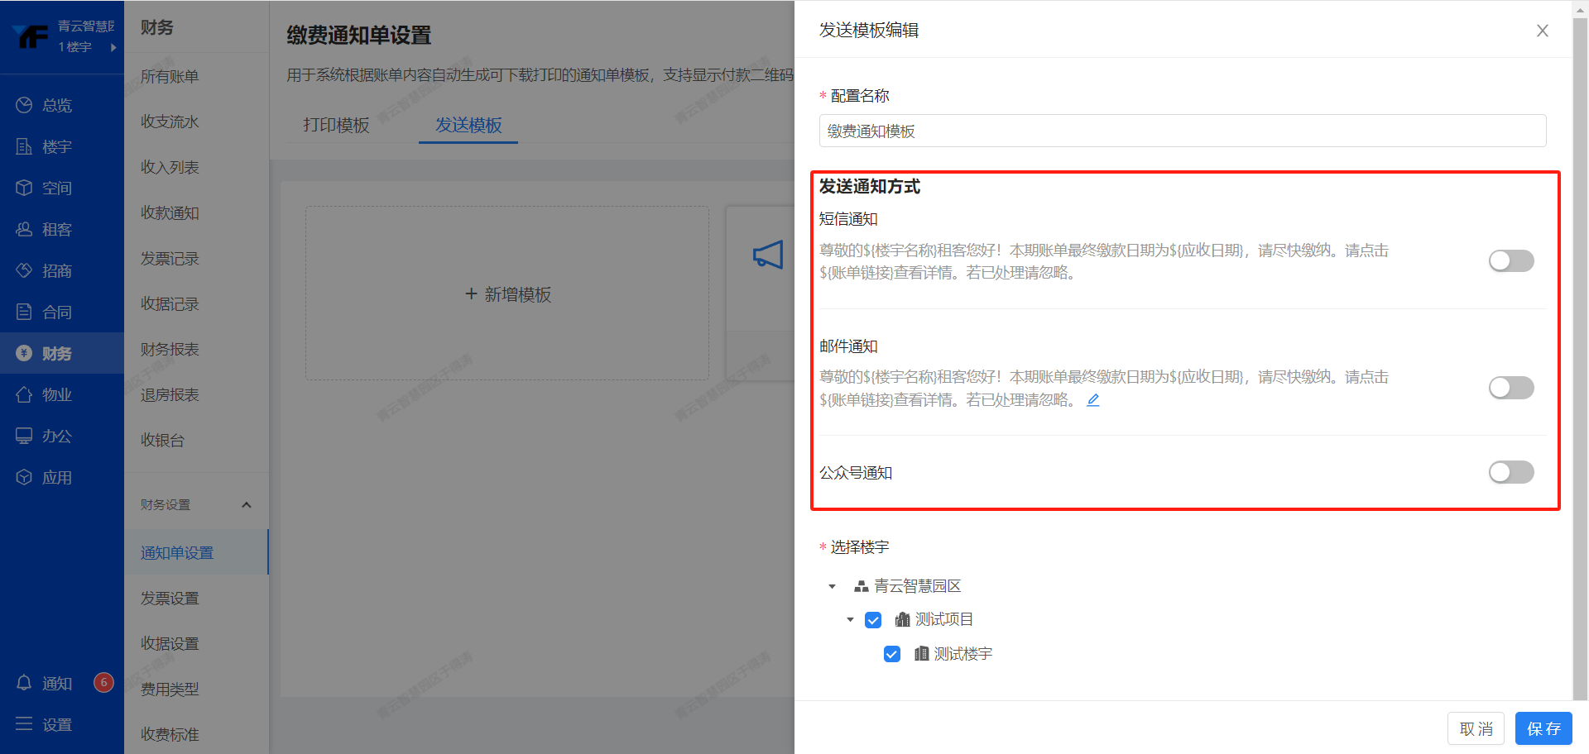Turn on the 邮件通知 toggle switch
This screenshot has height=754, width=1589.
click(x=1510, y=388)
